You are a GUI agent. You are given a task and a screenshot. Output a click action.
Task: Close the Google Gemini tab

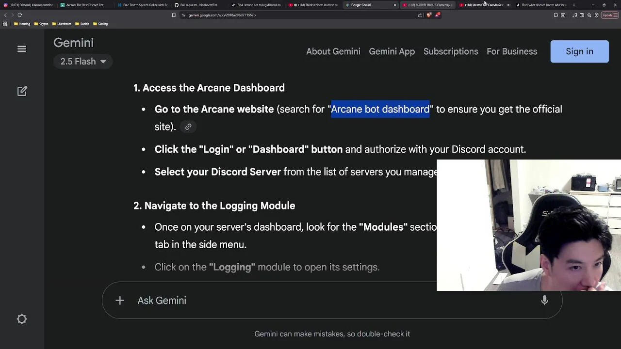(394, 5)
